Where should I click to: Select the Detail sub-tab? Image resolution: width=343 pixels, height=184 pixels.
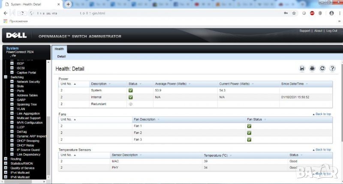click(x=61, y=56)
